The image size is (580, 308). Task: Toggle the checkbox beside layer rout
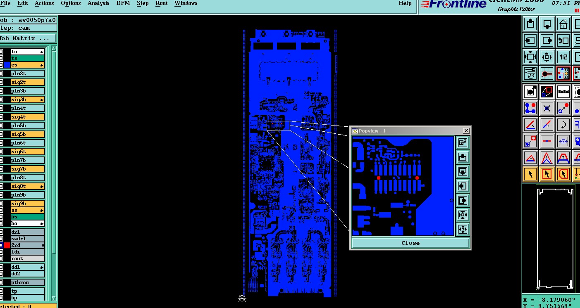tap(1, 258)
